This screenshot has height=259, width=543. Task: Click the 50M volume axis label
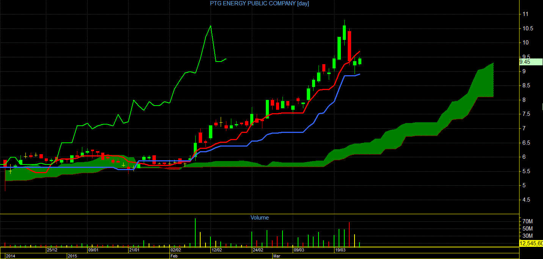(527, 229)
